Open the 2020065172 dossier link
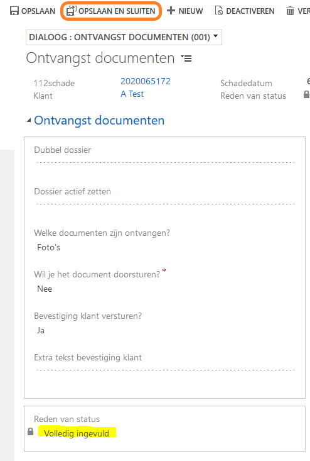 tap(146, 81)
